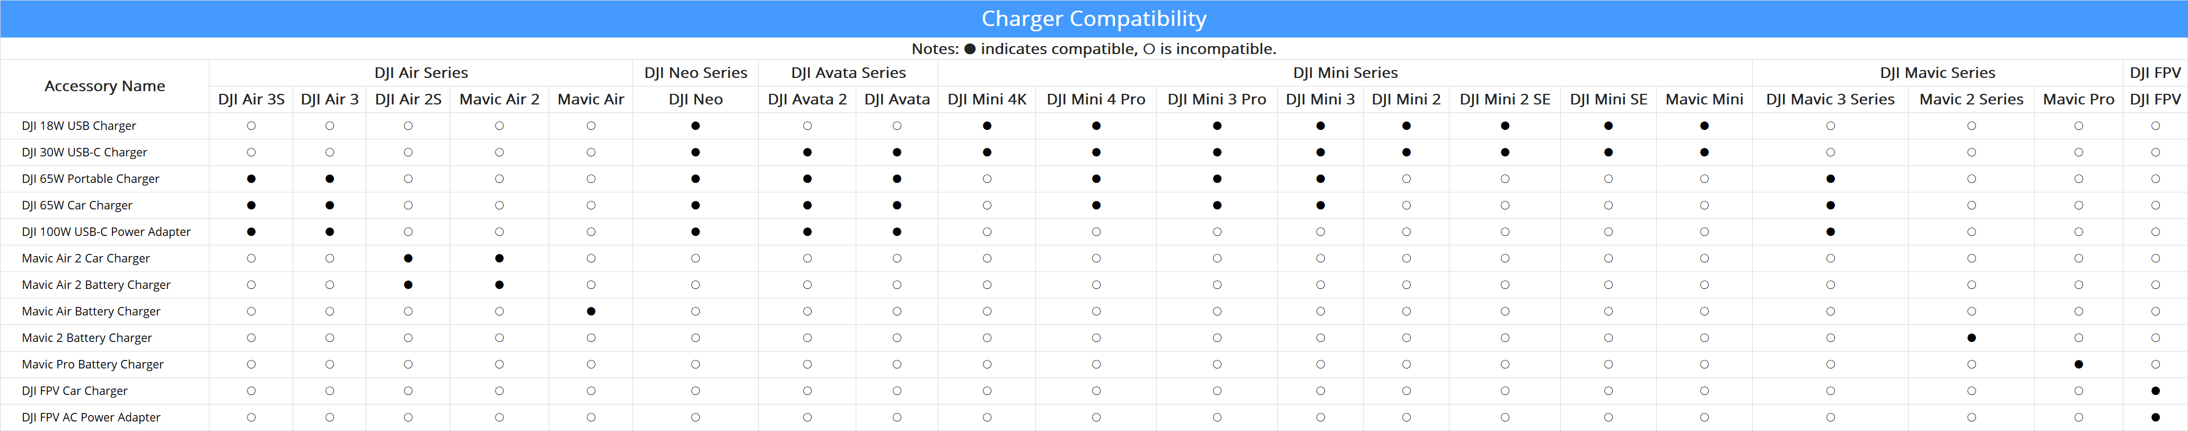
Task: Select the DJI Mini Series group header
Action: coord(1346,73)
